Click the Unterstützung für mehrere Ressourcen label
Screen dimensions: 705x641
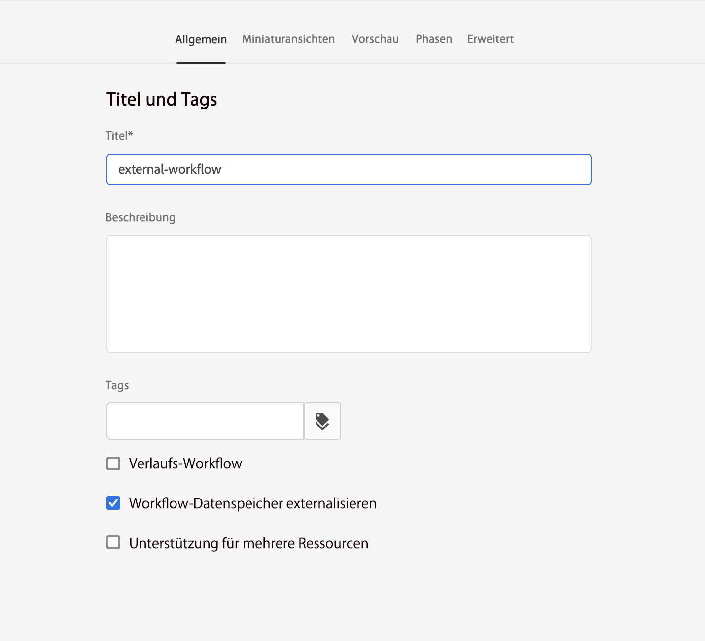(248, 543)
